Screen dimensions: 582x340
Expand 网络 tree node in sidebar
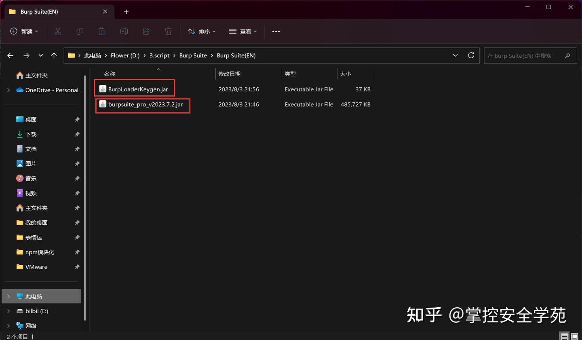pyautogui.click(x=8, y=325)
